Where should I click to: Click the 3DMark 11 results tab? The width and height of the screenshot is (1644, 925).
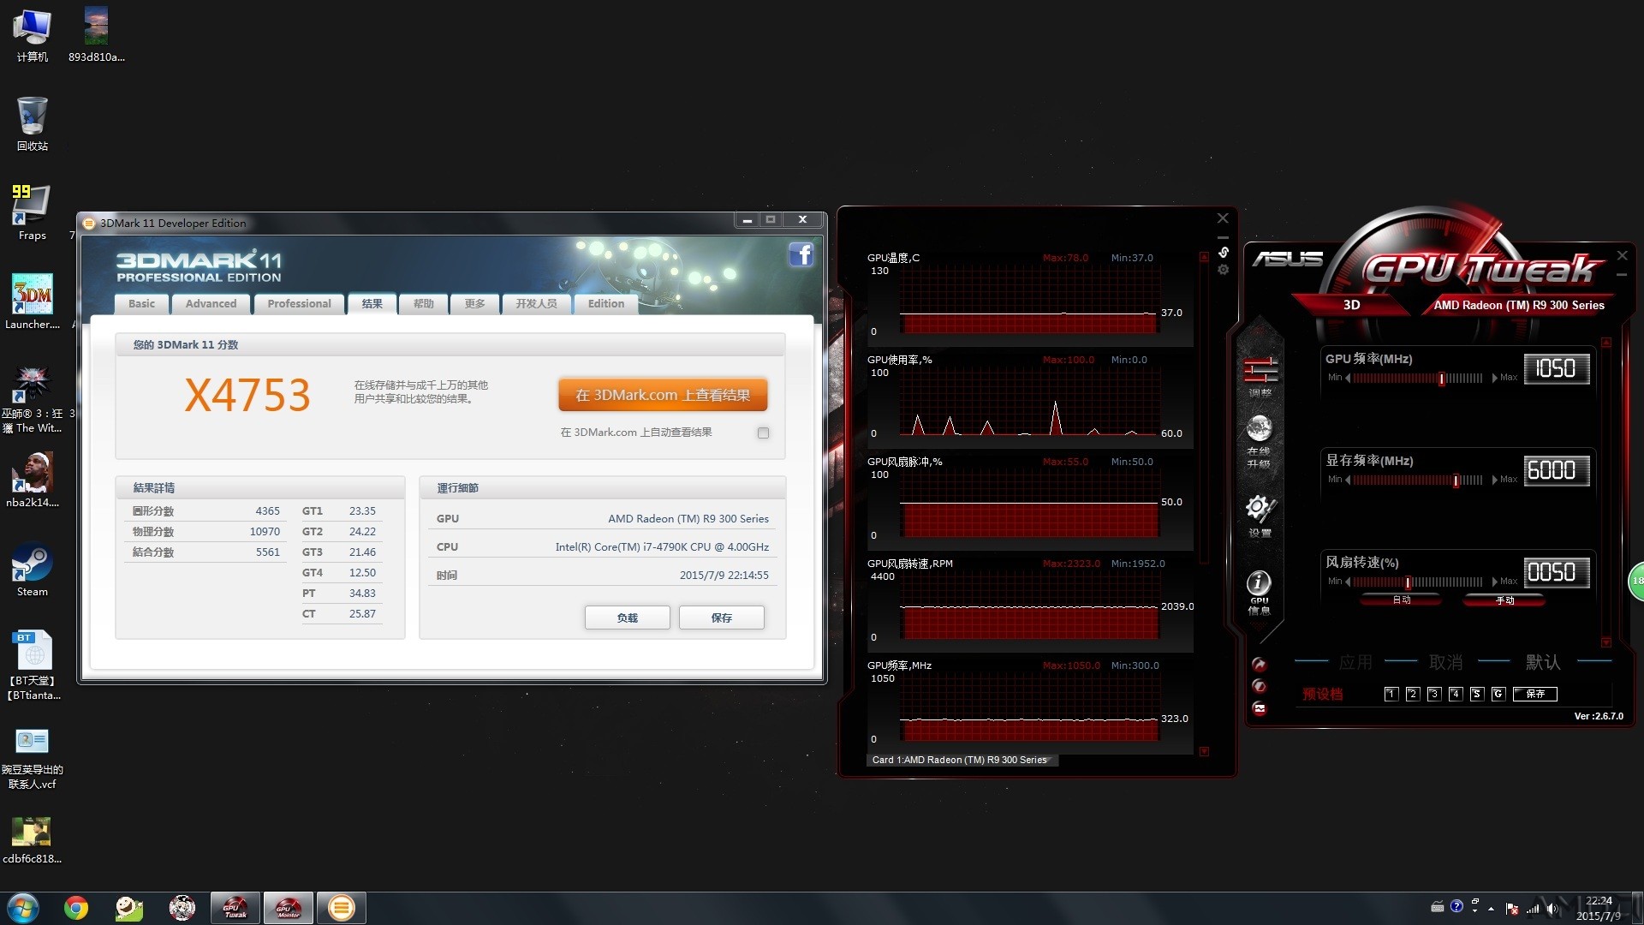tap(372, 302)
